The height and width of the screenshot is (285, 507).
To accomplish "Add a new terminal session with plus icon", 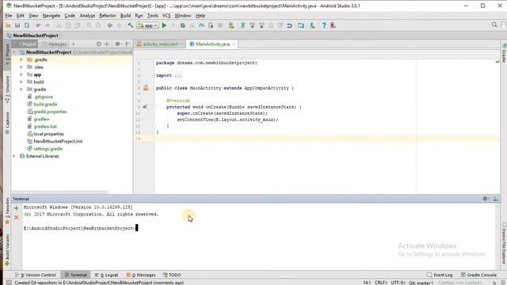I will click(x=16, y=208).
